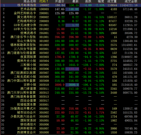
Task: Click code 305008 cell
Action: [x=44, y=132]
